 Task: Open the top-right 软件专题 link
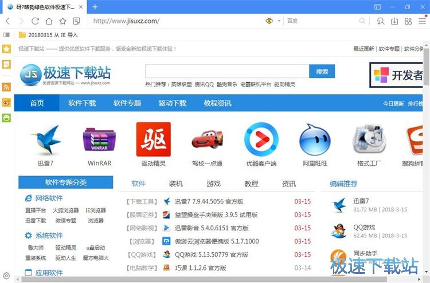pos(389,49)
